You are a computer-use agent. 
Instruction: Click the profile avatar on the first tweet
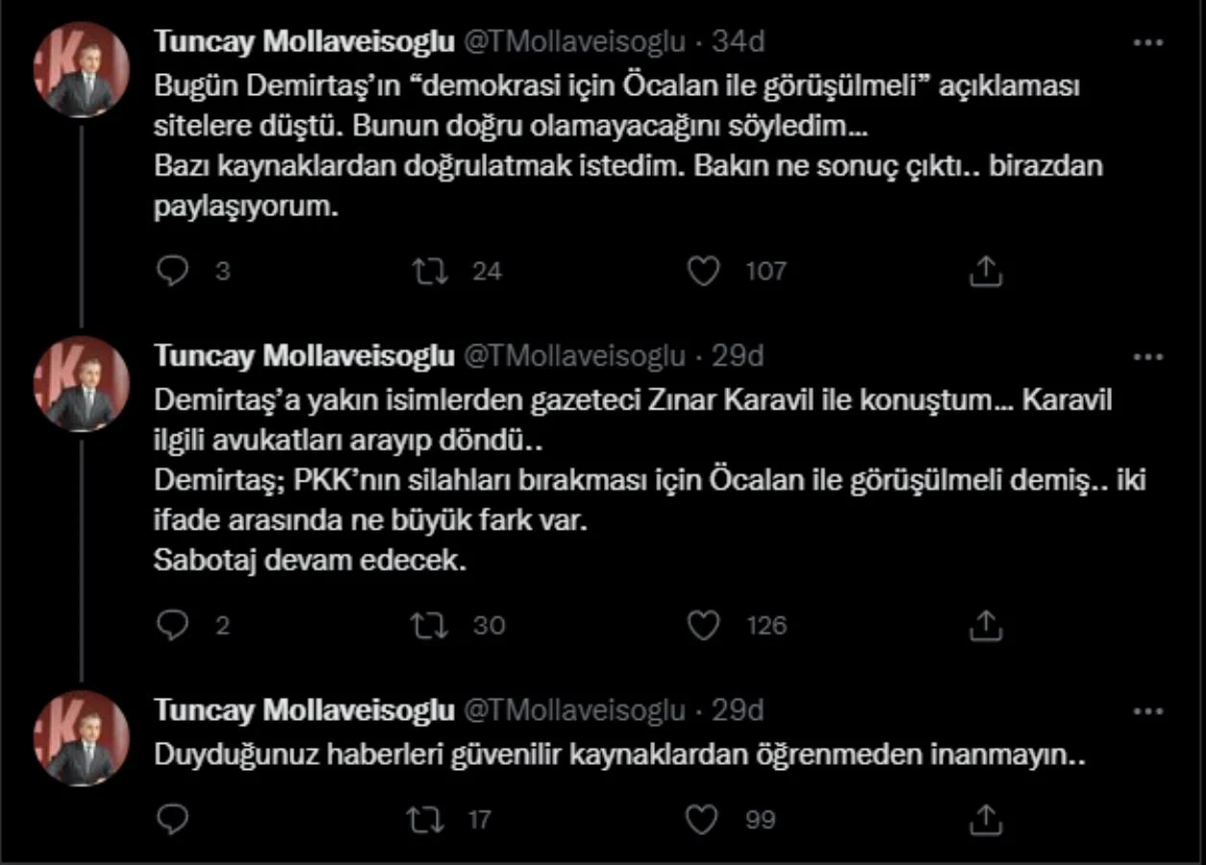coord(82,69)
